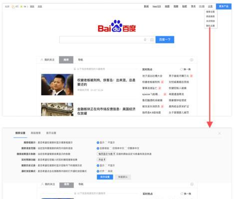The width and height of the screenshot is (234, 199).
Task: Click the hot badge beside 男子碰瓷月赚万元
Action: tap(191, 76)
